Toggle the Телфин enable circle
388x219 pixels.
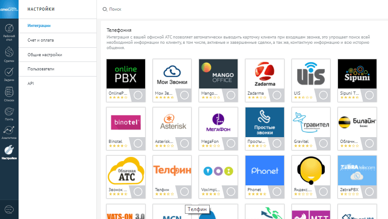pyautogui.click(x=184, y=192)
